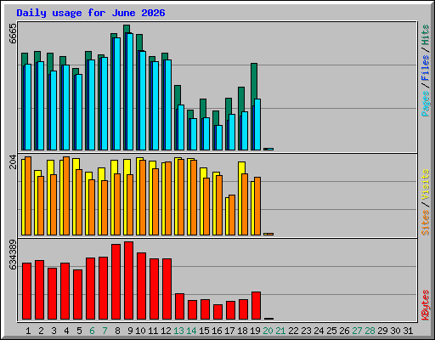Click day label 18 on the x-axis

(242, 331)
